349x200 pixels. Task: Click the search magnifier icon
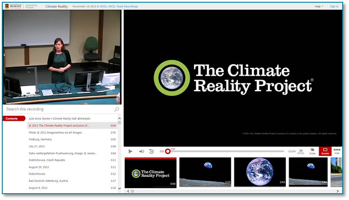[117, 109]
